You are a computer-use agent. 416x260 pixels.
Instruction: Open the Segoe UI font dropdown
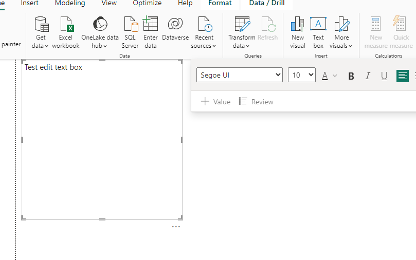click(240, 75)
